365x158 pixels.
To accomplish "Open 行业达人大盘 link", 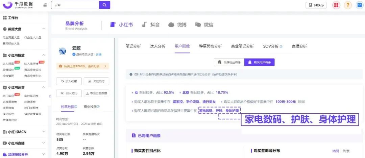I will 33,38.
